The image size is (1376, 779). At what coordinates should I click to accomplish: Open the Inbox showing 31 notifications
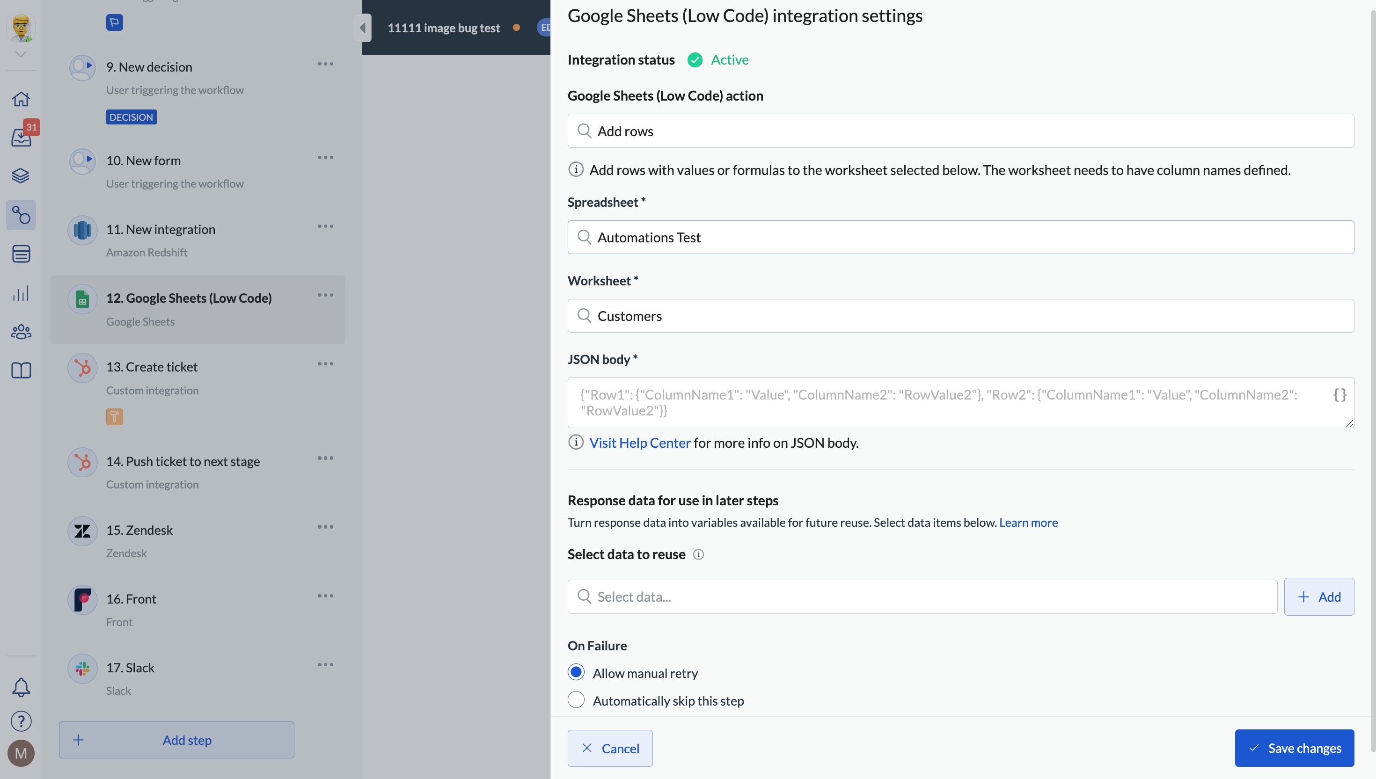click(21, 138)
